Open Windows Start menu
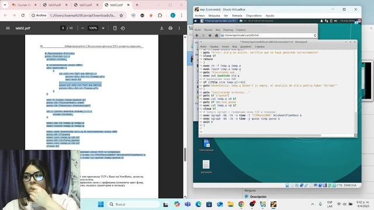The width and height of the screenshot is (374, 210). [101, 204]
